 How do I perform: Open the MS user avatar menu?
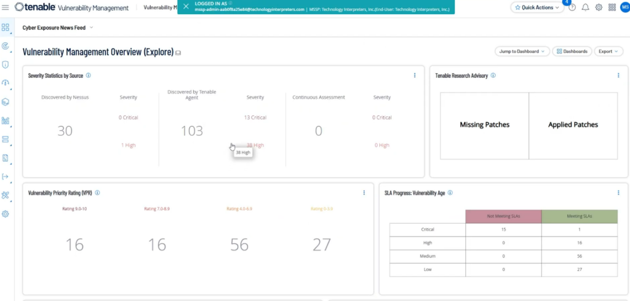(x=624, y=7)
